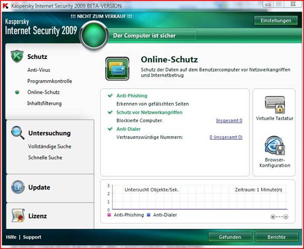Click the Schutz vor Netzwerkangriffen heading
The height and width of the screenshot is (249, 304).
pos(149,112)
